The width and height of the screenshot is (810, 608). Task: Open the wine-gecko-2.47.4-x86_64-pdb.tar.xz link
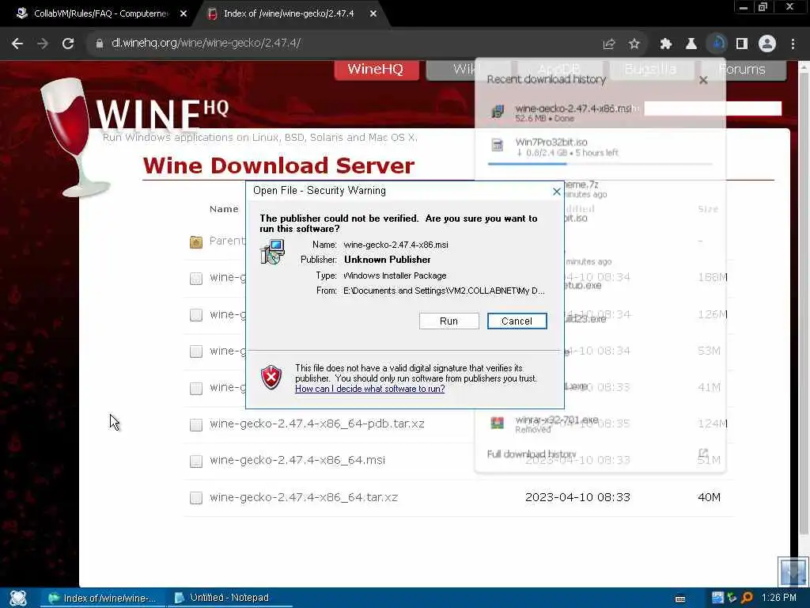point(317,424)
